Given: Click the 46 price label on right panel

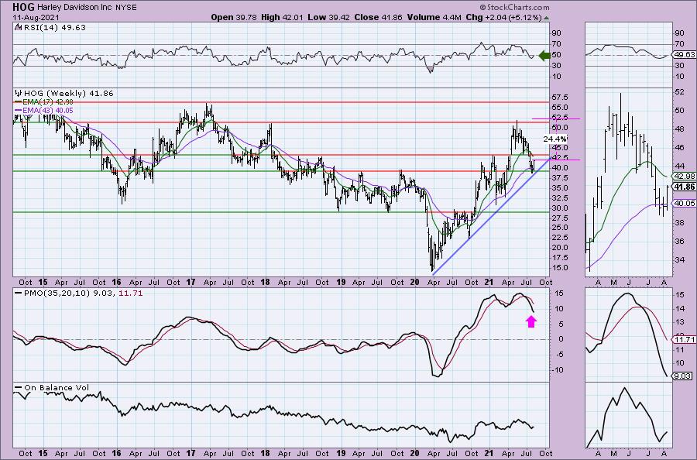Looking at the screenshot, I should pyautogui.click(x=680, y=148).
